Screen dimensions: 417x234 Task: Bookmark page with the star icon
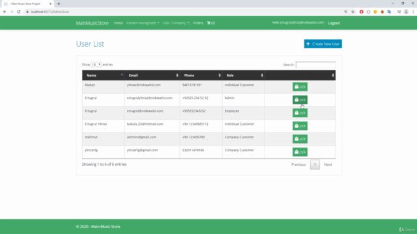(352, 12)
